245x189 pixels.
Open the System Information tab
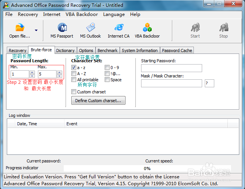tap(140, 50)
